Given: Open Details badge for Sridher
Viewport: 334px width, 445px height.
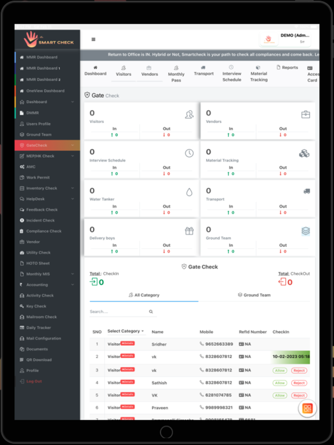Looking at the screenshot, I should click(x=128, y=344).
